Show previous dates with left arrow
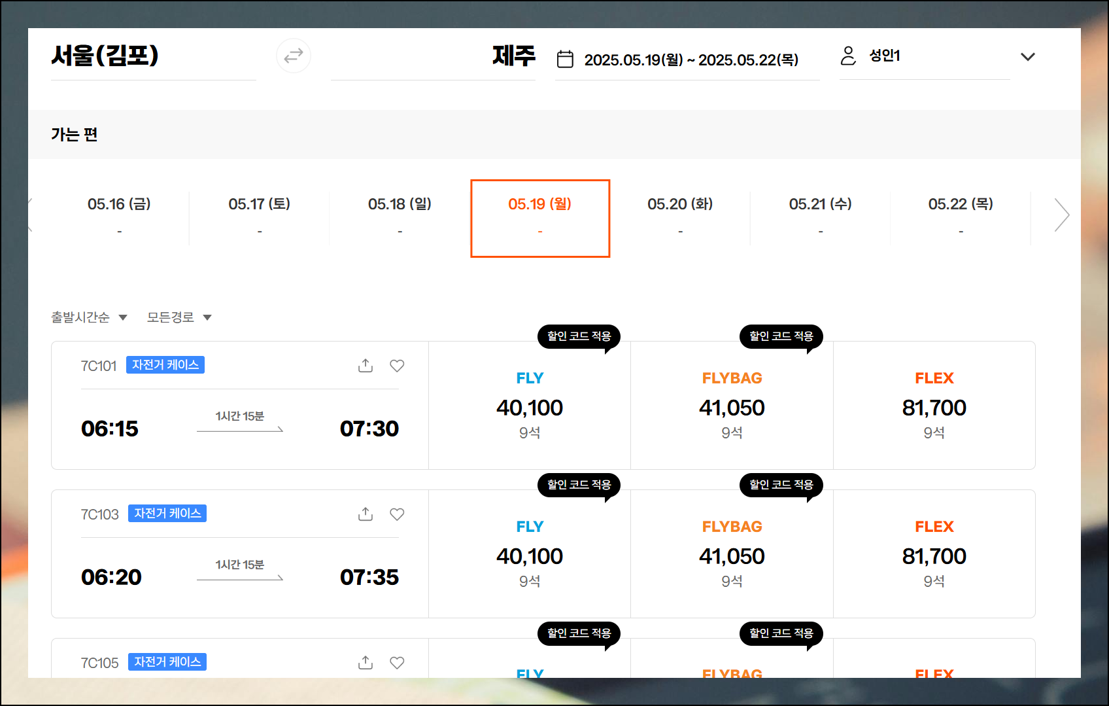The height and width of the screenshot is (706, 1109). [30, 215]
